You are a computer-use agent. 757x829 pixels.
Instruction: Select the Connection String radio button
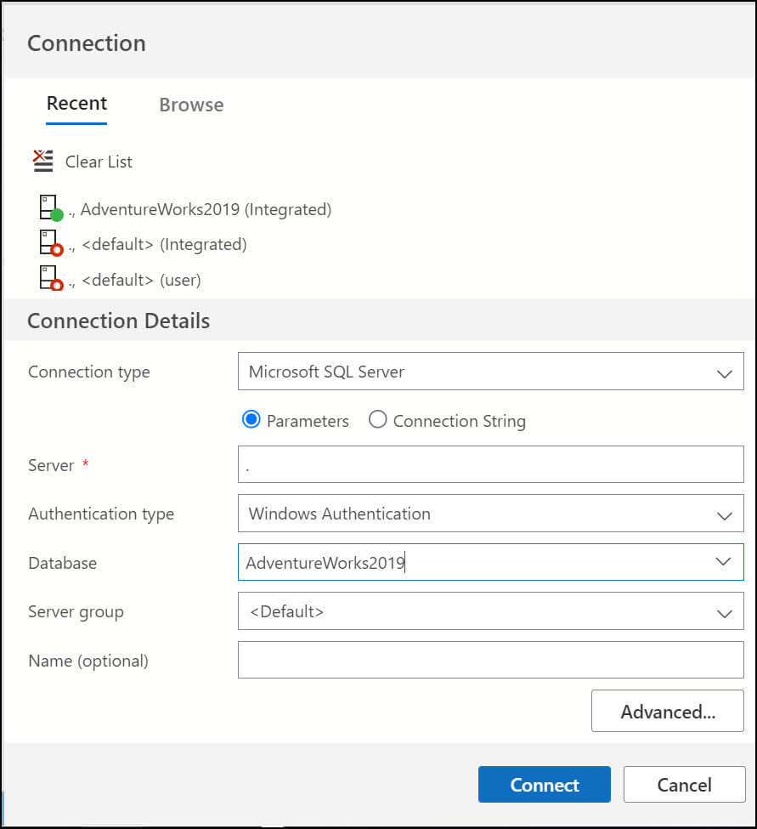pos(378,420)
